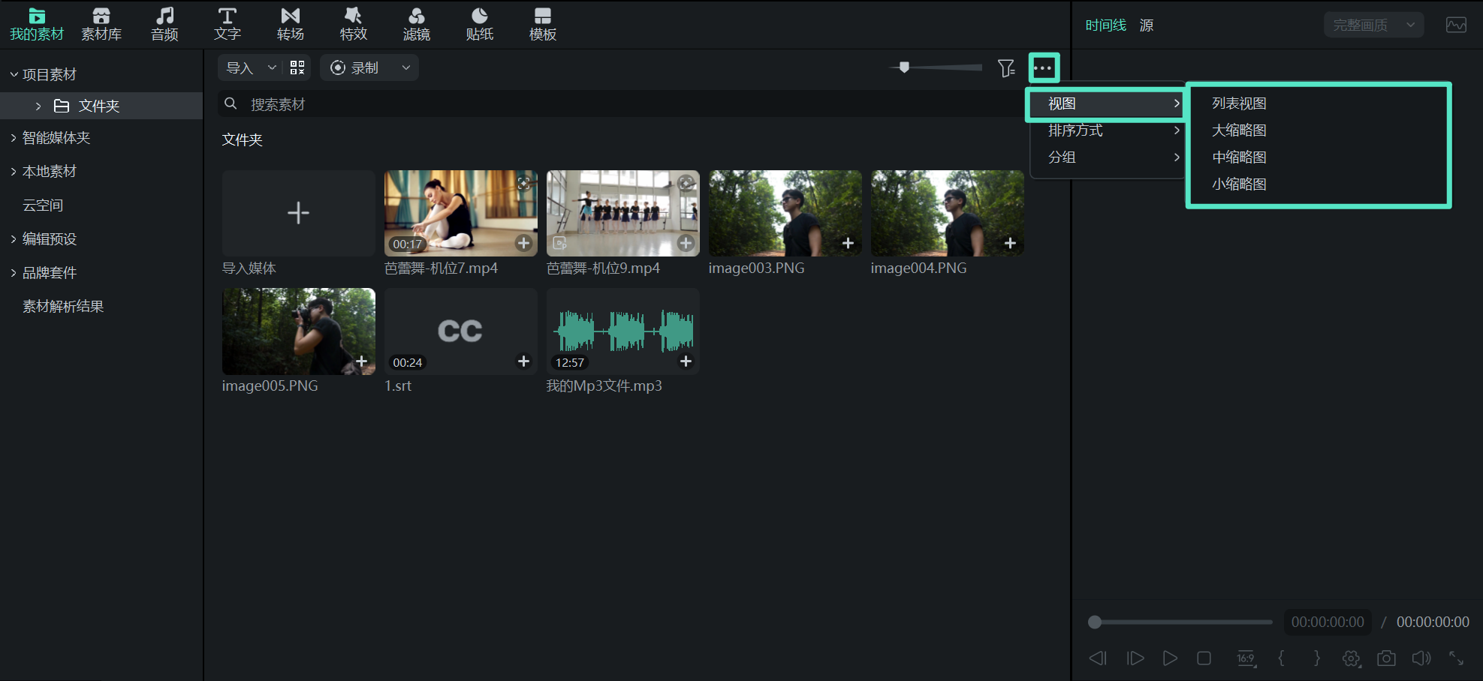Open the 音频 audio tab
The height and width of the screenshot is (681, 1483).
pyautogui.click(x=164, y=25)
